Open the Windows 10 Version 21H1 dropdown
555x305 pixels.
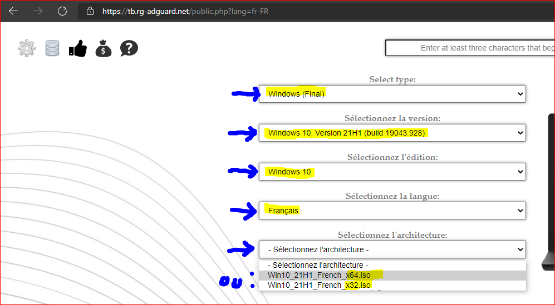pyautogui.click(x=392, y=133)
